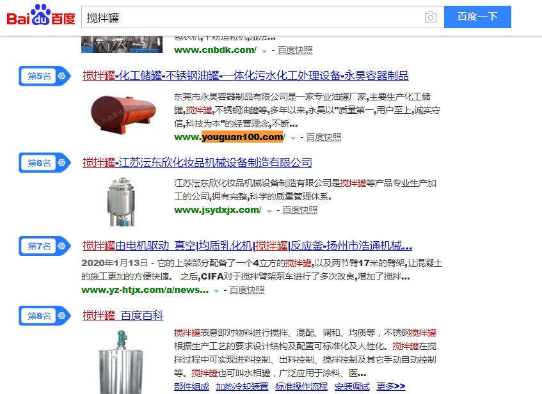This screenshot has height=394, width=542.
Task: Click the 第7名 rank badge
Action: click(x=45, y=246)
